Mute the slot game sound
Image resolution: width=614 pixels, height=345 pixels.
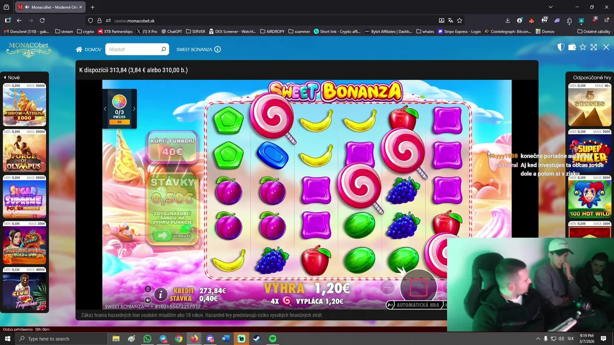click(148, 300)
